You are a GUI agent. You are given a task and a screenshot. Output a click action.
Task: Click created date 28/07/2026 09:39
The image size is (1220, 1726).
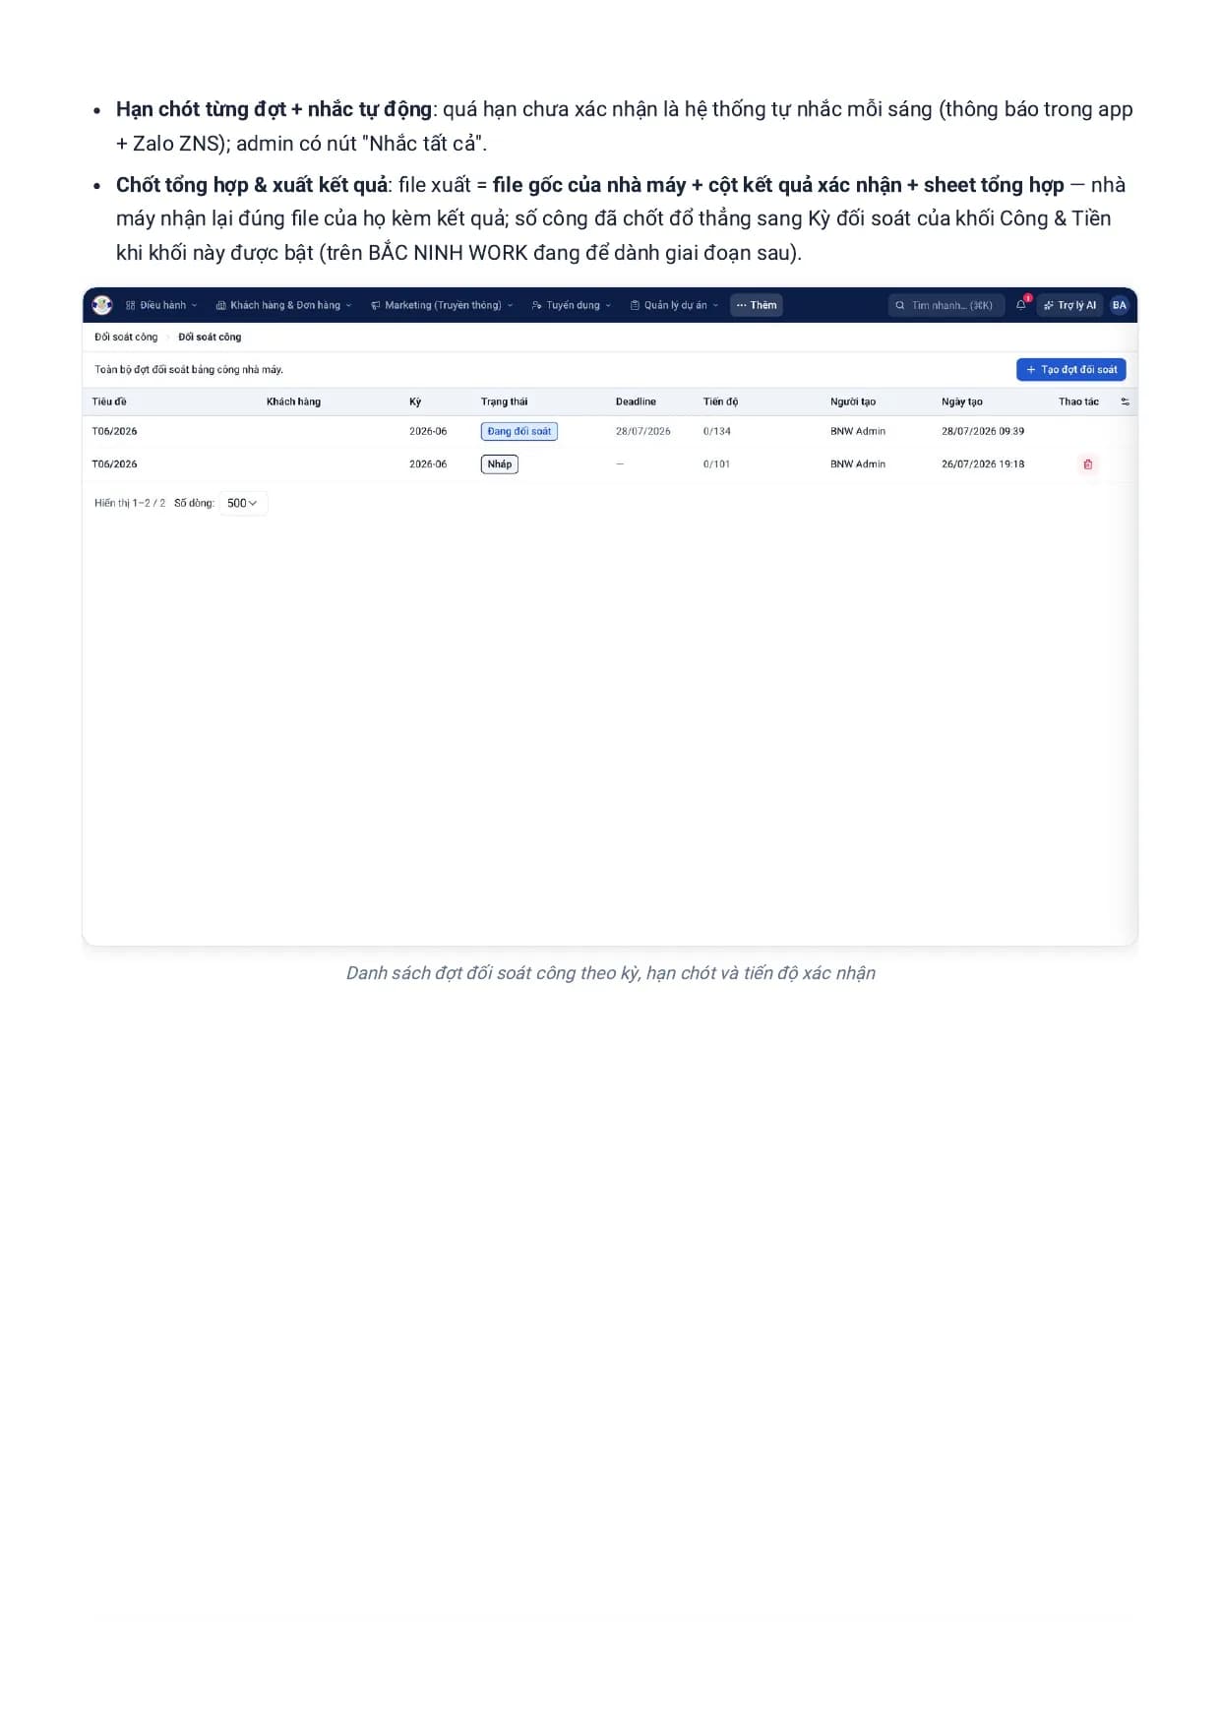pyautogui.click(x=983, y=431)
